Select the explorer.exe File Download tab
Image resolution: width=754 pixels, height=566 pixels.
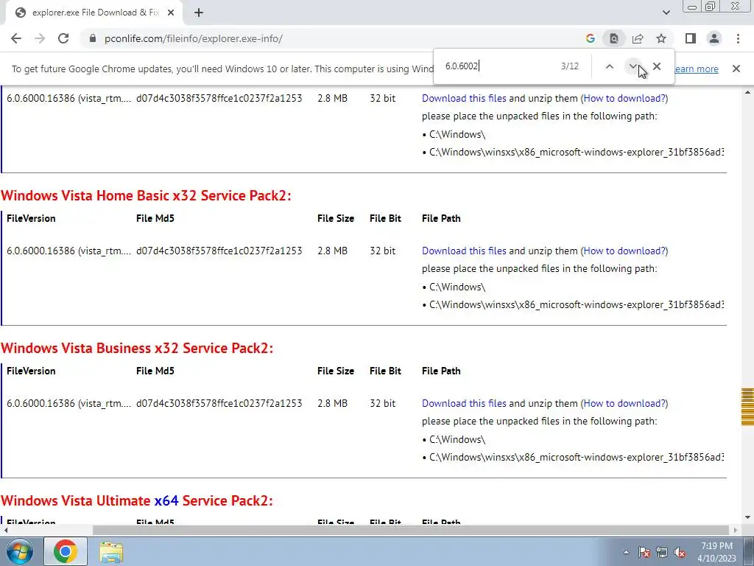[x=95, y=13]
